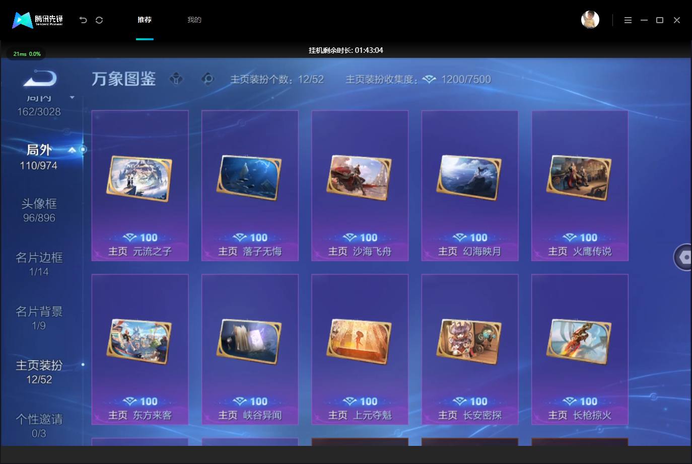Click the 162/3028 count under 局内
The height and width of the screenshot is (464, 692).
tap(39, 112)
